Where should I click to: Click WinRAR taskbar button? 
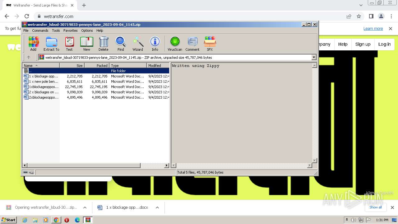[x=88, y=220]
